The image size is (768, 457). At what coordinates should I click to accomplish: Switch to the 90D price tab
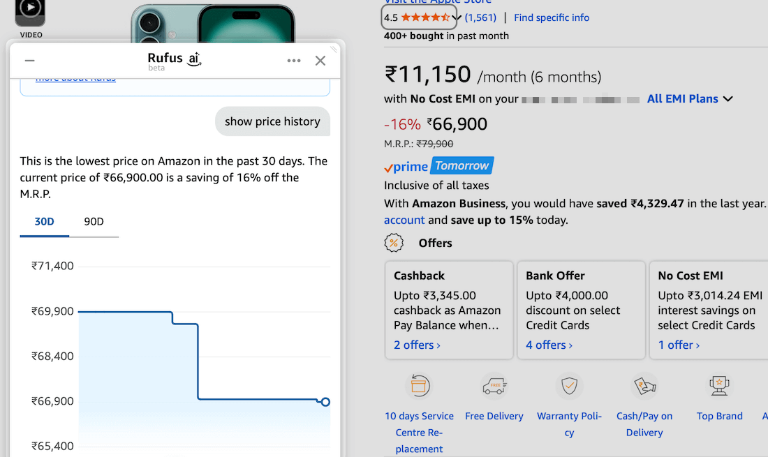tap(94, 222)
